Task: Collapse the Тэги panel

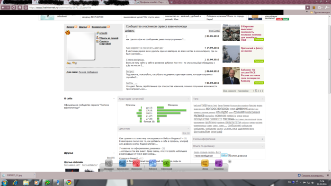Action: (x=263, y=99)
